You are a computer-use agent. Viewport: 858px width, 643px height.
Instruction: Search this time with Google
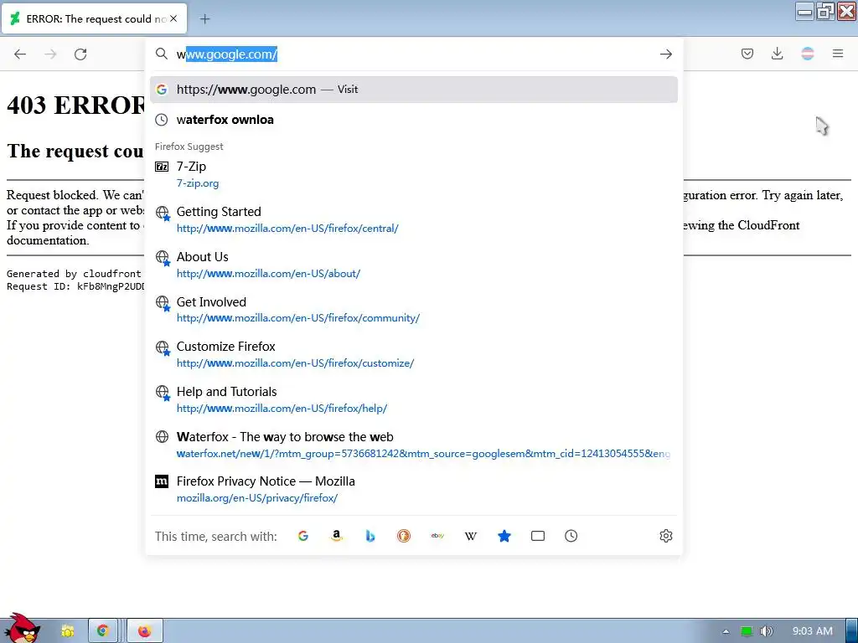303,536
